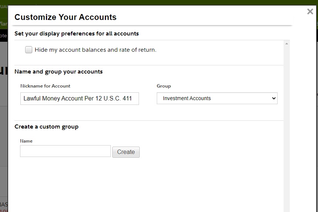
Task: Select the partially hidden 'Plan' navigation tab
Action: click(4, 24)
